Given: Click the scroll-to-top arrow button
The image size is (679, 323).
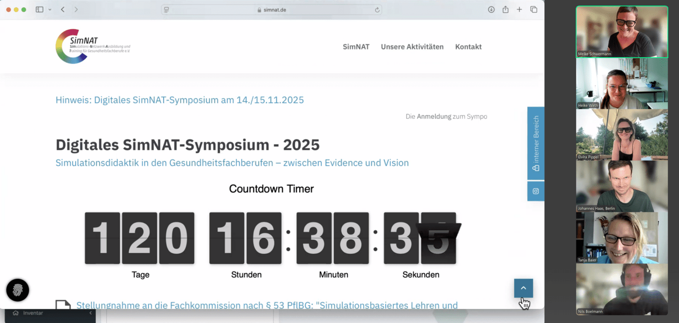Looking at the screenshot, I should click(x=523, y=288).
